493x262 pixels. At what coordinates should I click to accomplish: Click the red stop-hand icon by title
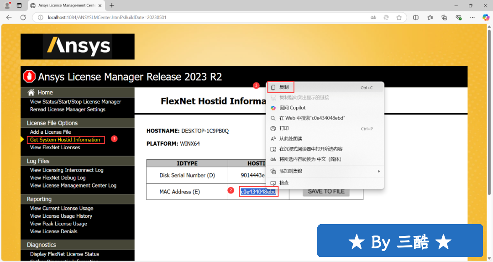pyautogui.click(x=29, y=76)
